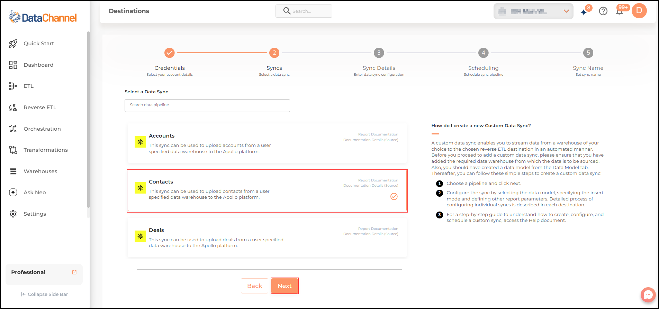
Task: Open Orchestration in sidebar
Action: (42, 129)
